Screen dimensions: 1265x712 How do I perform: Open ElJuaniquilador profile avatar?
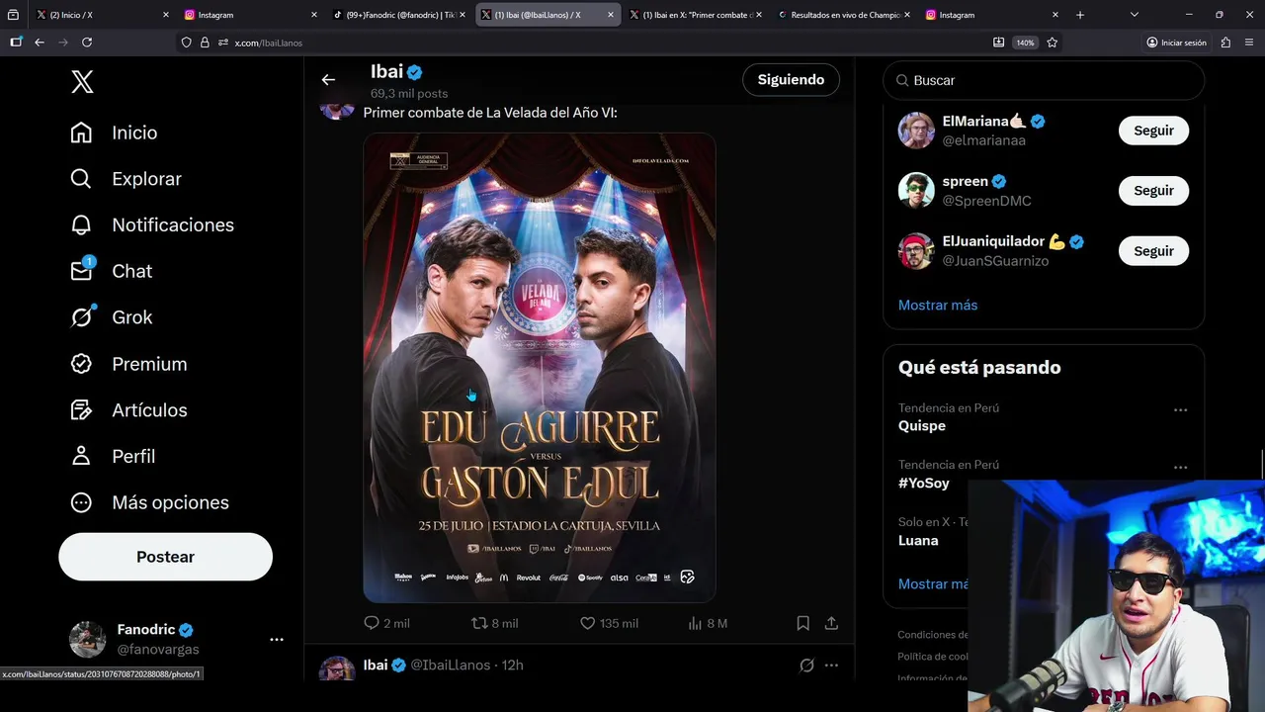coord(916,251)
